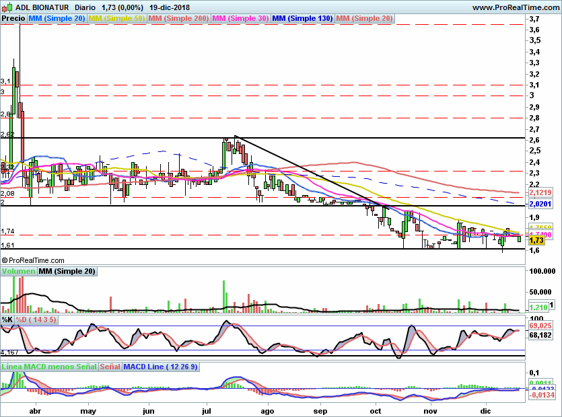Click the sep month label on time axis
This screenshot has height=417, width=562.
tap(320, 410)
